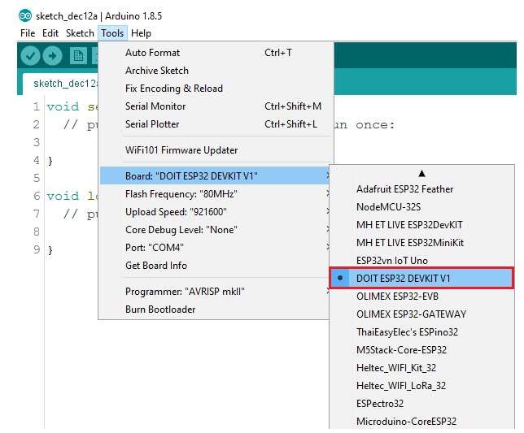The width and height of the screenshot is (524, 433).
Task: Click line number 3 in editor
Action: coord(37,142)
